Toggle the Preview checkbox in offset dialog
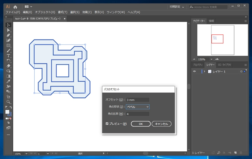 point(107,124)
